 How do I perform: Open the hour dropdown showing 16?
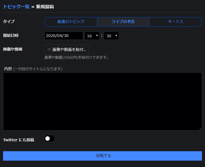92,36
